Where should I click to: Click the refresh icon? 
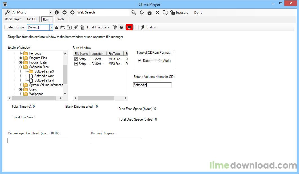click(142, 12)
